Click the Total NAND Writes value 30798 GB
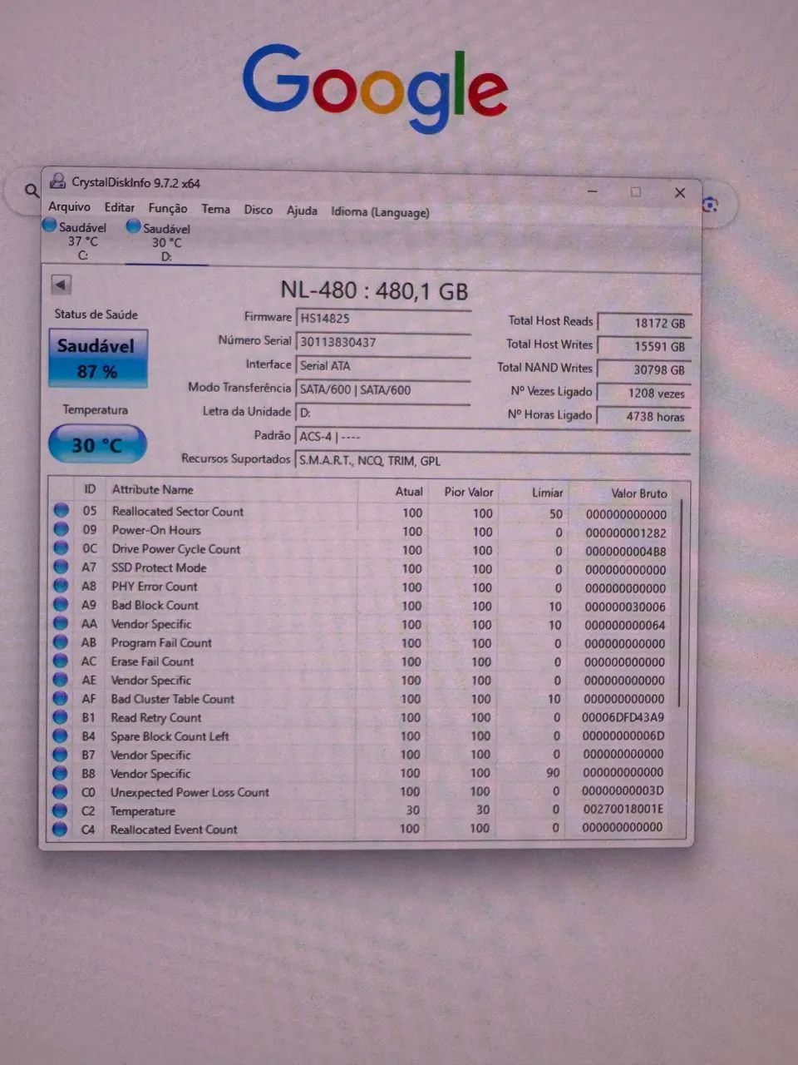Image resolution: width=798 pixels, height=1065 pixels. 644,369
